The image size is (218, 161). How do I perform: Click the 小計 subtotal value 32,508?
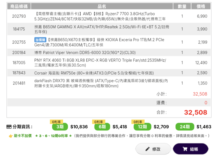(200, 94)
